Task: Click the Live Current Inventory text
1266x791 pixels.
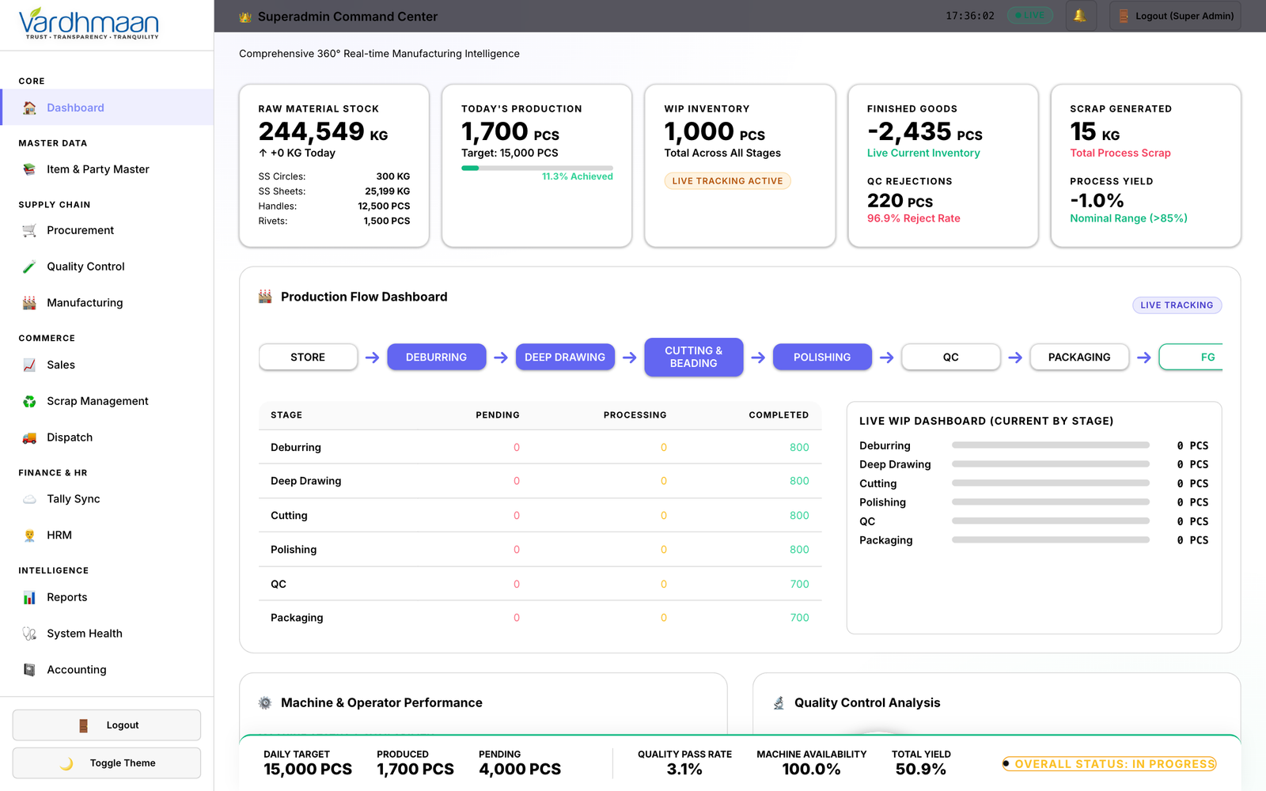Action: [923, 153]
